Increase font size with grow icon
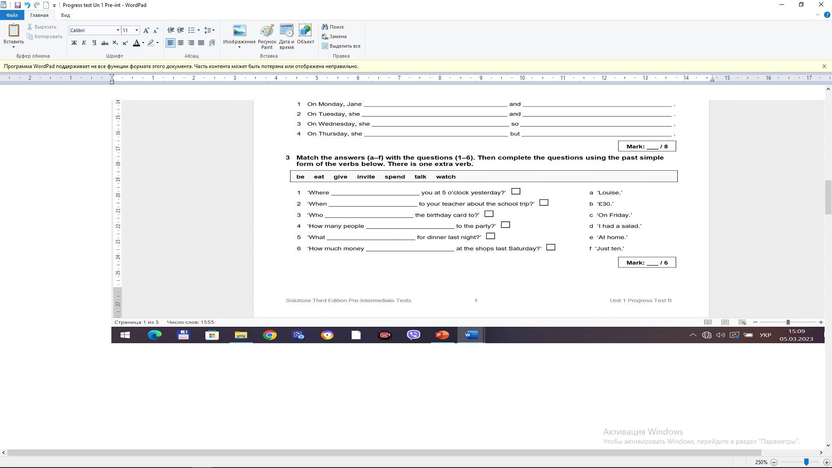The height and width of the screenshot is (468, 832). click(x=146, y=30)
